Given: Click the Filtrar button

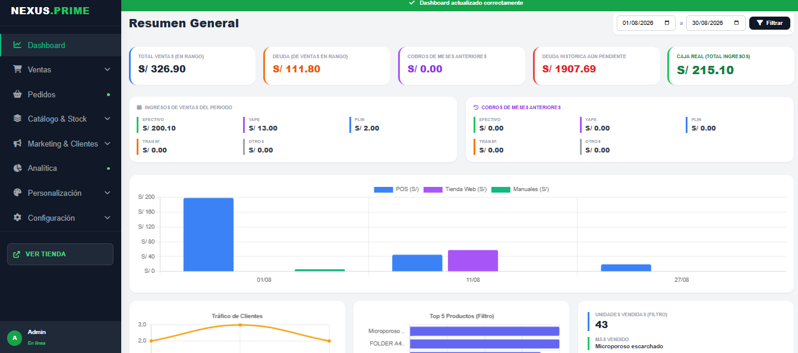Looking at the screenshot, I should coord(769,23).
